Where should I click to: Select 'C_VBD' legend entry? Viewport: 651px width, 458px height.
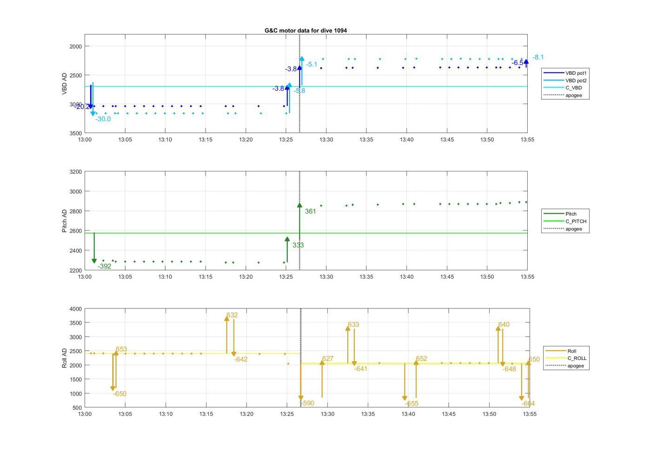565,88
